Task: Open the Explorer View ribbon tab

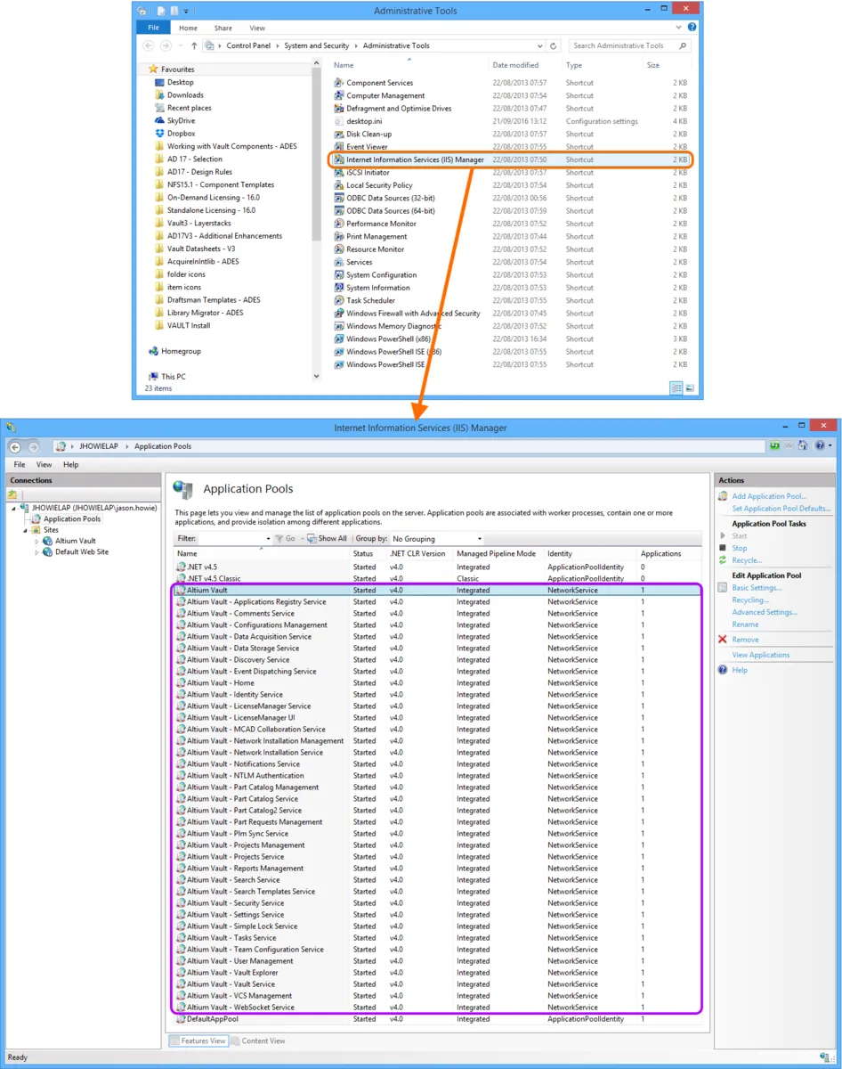Action: (257, 28)
